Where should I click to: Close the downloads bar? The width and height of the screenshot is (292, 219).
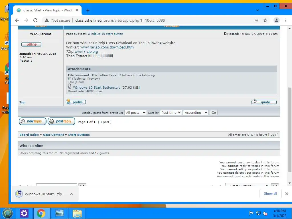click(x=287, y=194)
